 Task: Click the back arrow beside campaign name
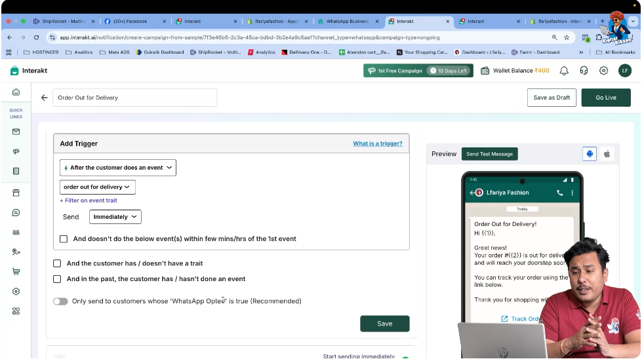click(x=44, y=98)
